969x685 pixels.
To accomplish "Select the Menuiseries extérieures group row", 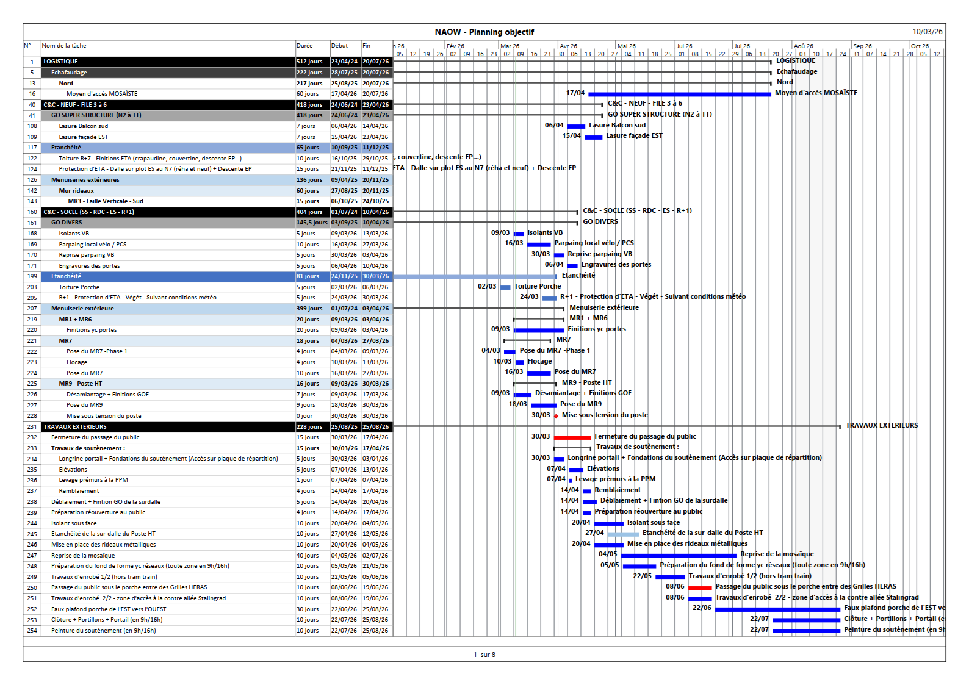I will (x=85, y=180).
